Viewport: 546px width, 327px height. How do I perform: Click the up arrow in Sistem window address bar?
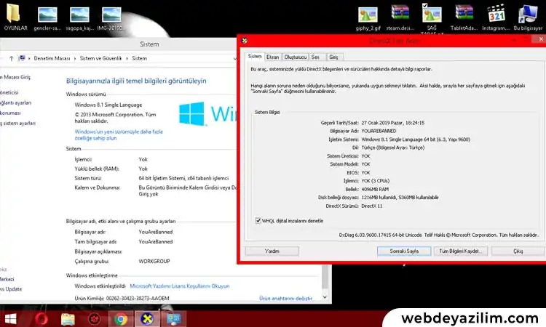pos(12,58)
